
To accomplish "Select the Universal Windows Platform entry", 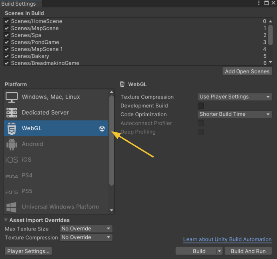I will coord(56,207).
